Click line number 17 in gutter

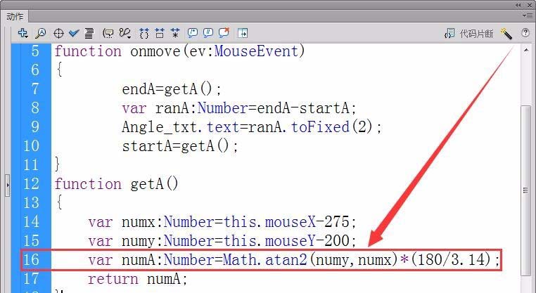click(31, 279)
